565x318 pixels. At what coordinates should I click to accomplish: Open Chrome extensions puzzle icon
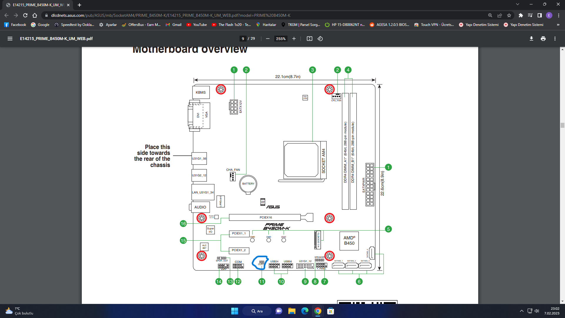tap(521, 15)
